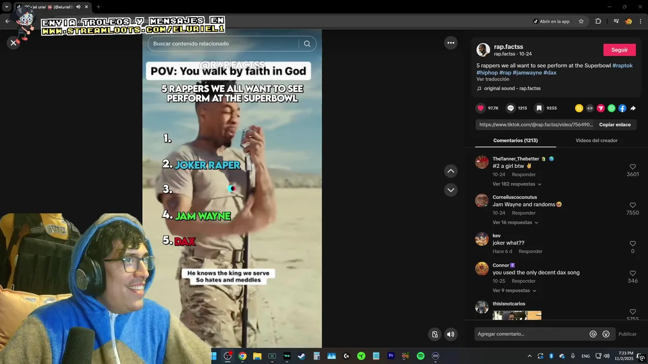
Task: Go to previous video arrow
Action: tap(451, 171)
